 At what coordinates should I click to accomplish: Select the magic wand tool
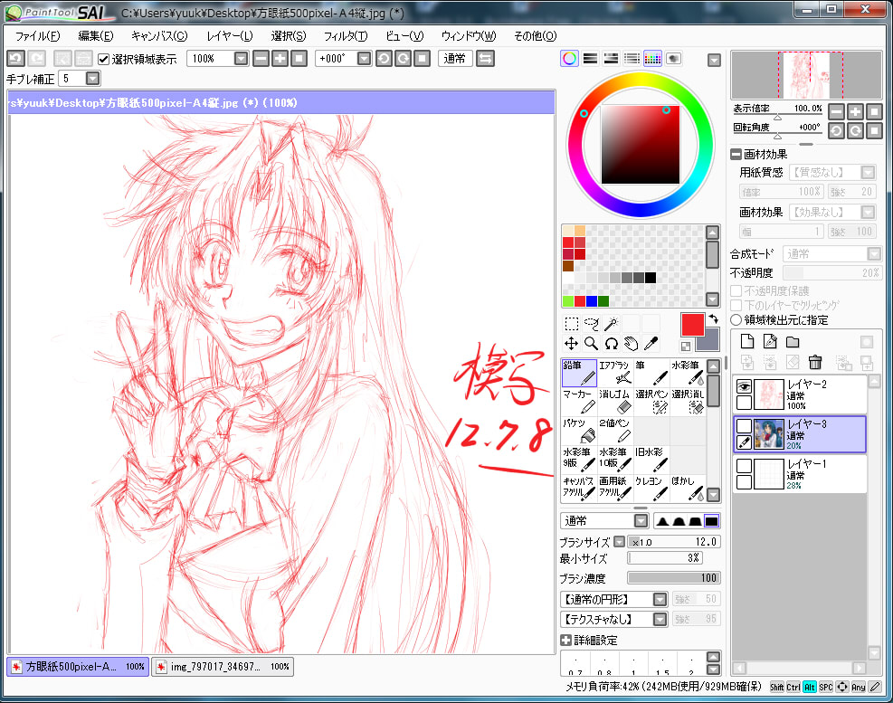pos(611,324)
